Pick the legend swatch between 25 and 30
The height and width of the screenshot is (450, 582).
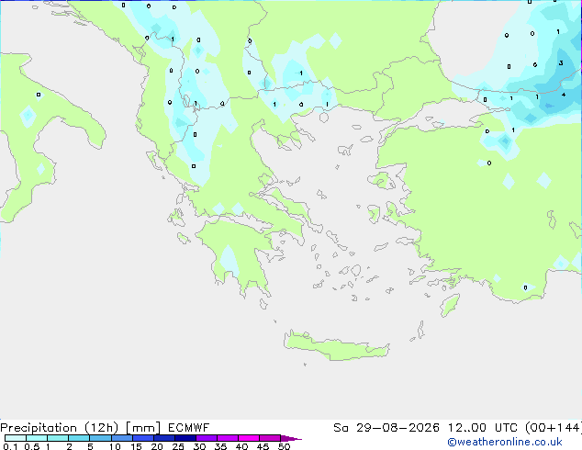point(185,438)
